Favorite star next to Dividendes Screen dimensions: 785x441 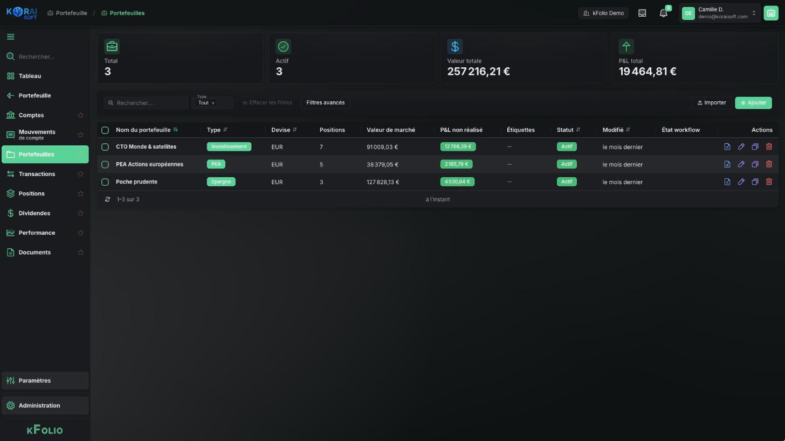(x=80, y=213)
